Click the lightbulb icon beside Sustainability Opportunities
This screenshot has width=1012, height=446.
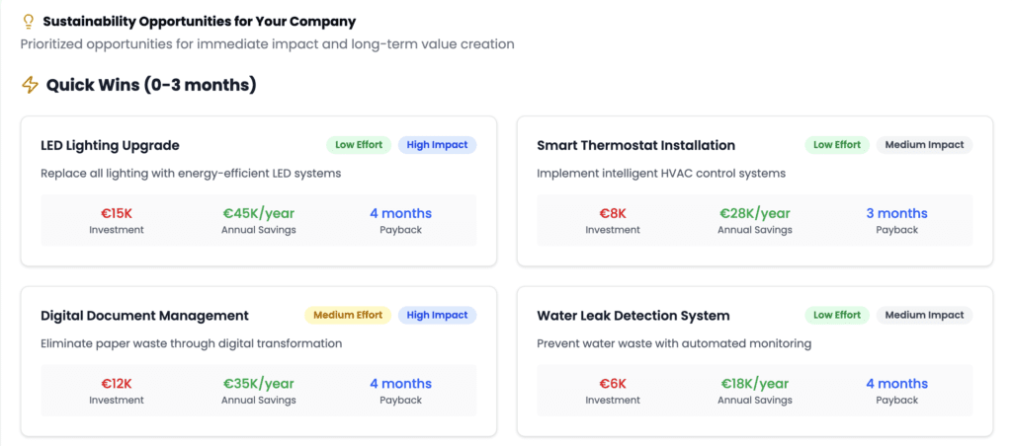click(x=29, y=21)
